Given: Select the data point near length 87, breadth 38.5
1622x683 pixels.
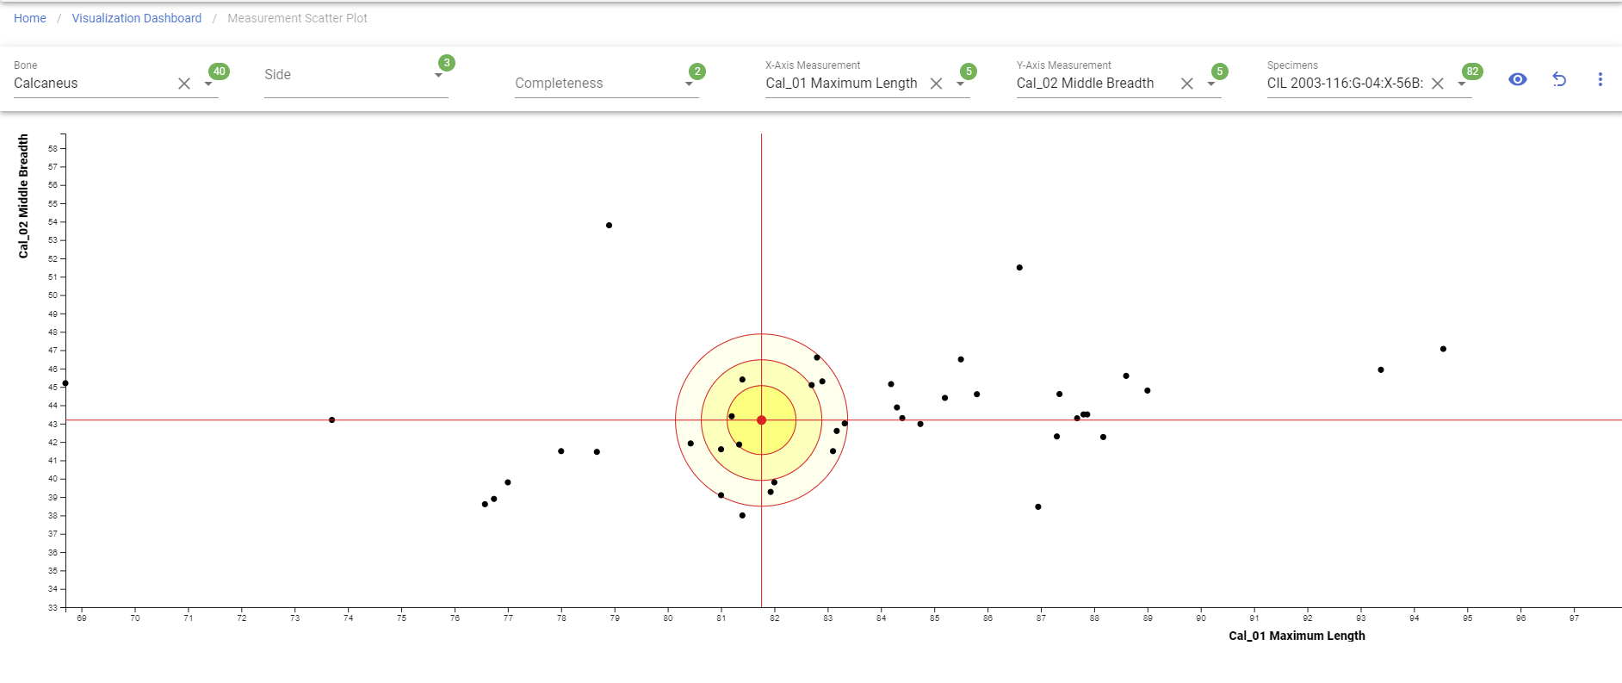Looking at the screenshot, I should pos(1038,507).
